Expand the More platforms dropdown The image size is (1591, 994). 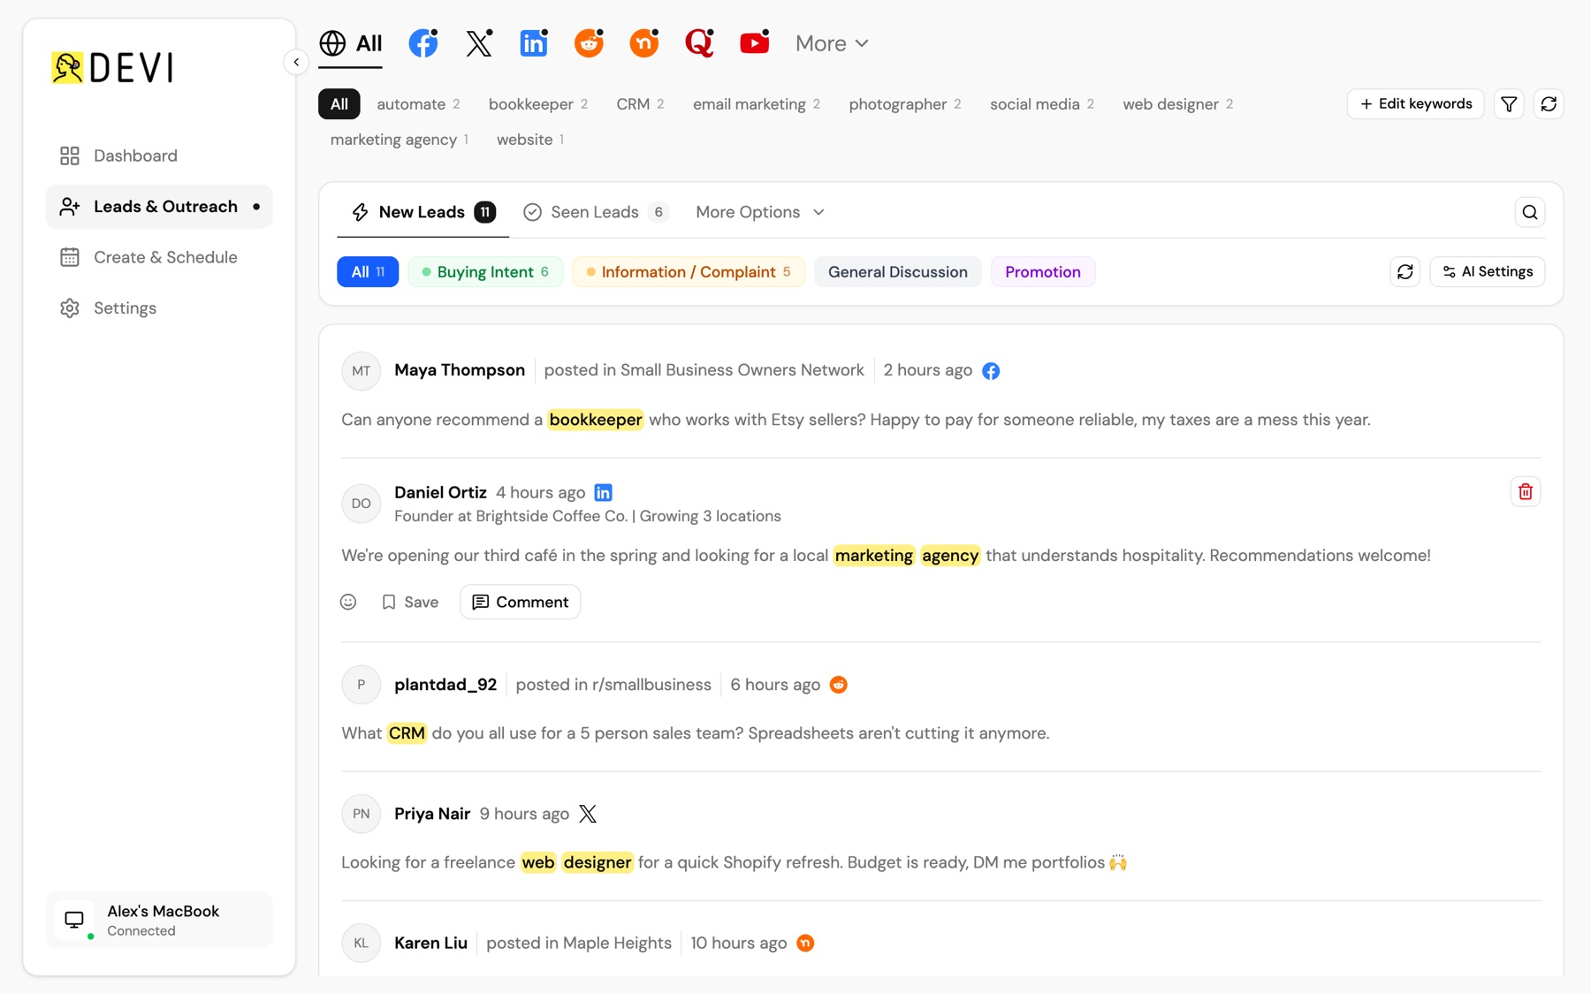pos(832,43)
